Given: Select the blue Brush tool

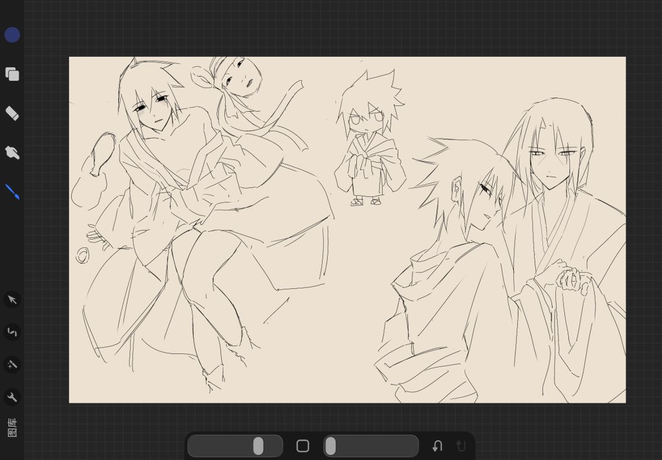Looking at the screenshot, I should [12, 192].
